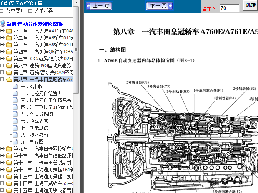Open 三、执行元件工作情况表 item
This screenshot has width=258, height=193.
click(46, 100)
